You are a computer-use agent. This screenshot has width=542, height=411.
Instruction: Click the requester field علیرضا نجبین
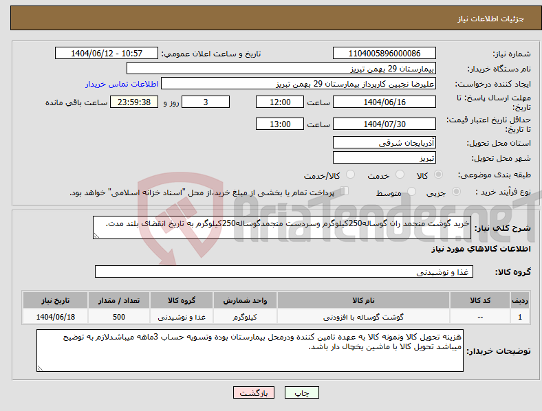click(299, 84)
